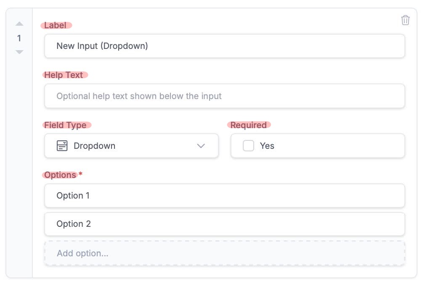Click the Yes label beside the checkbox

[267, 146]
